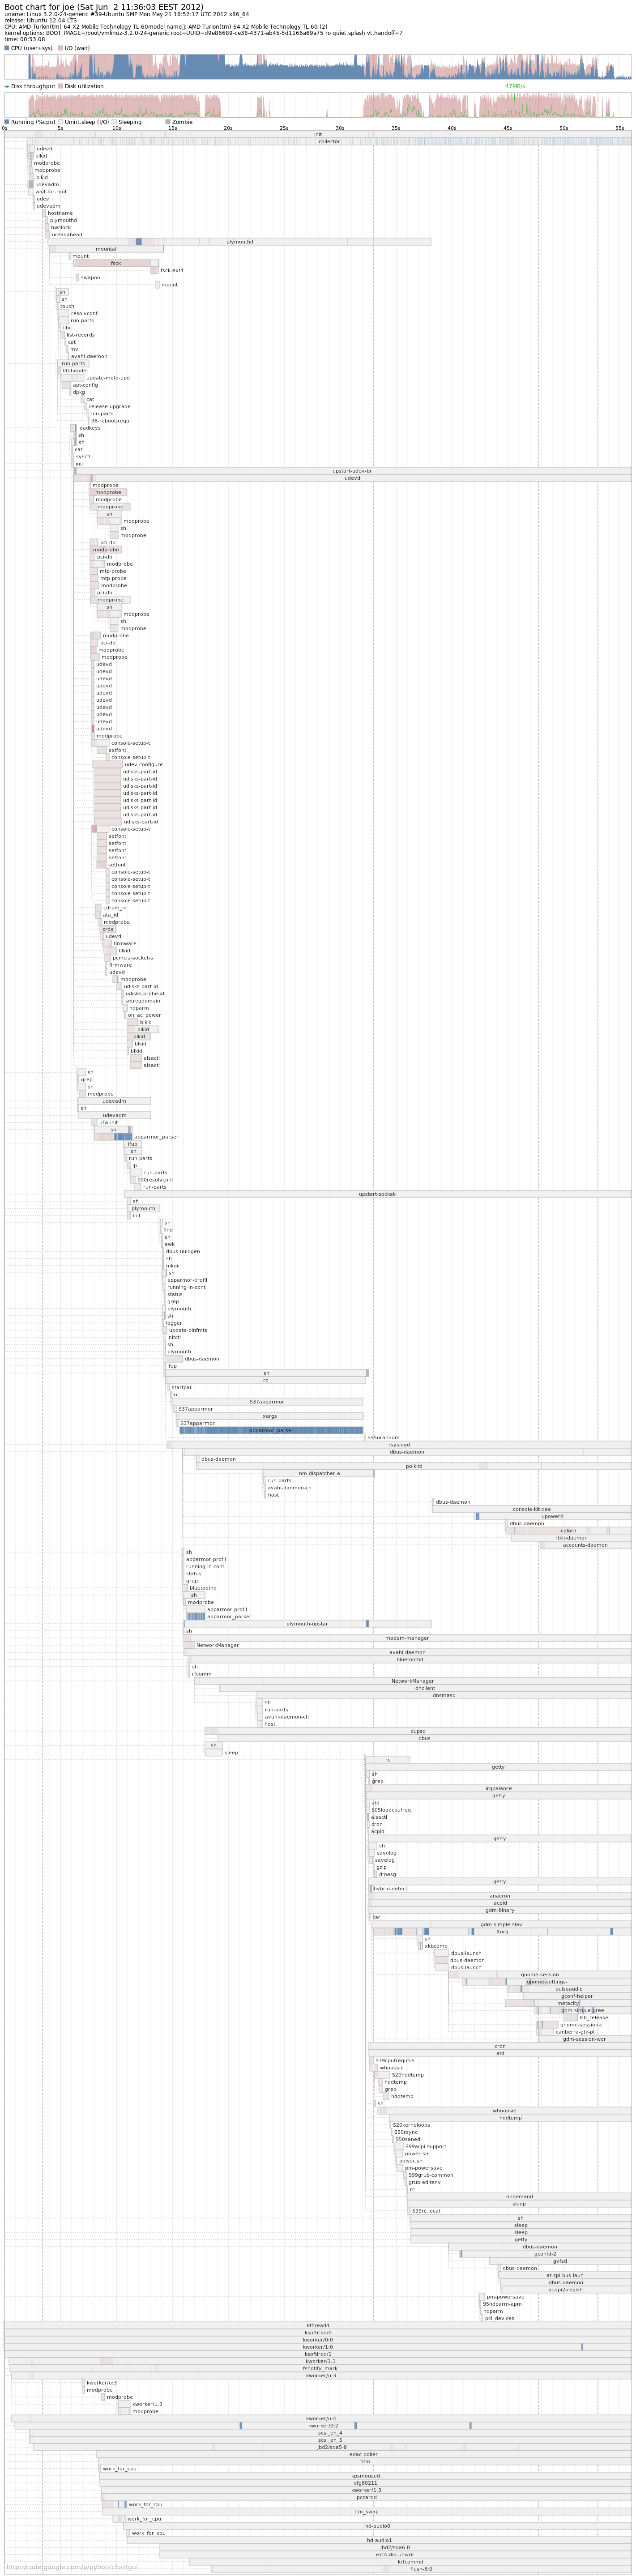Click the console-kit-dae process bar
The image size is (636, 2576).
(532, 1510)
